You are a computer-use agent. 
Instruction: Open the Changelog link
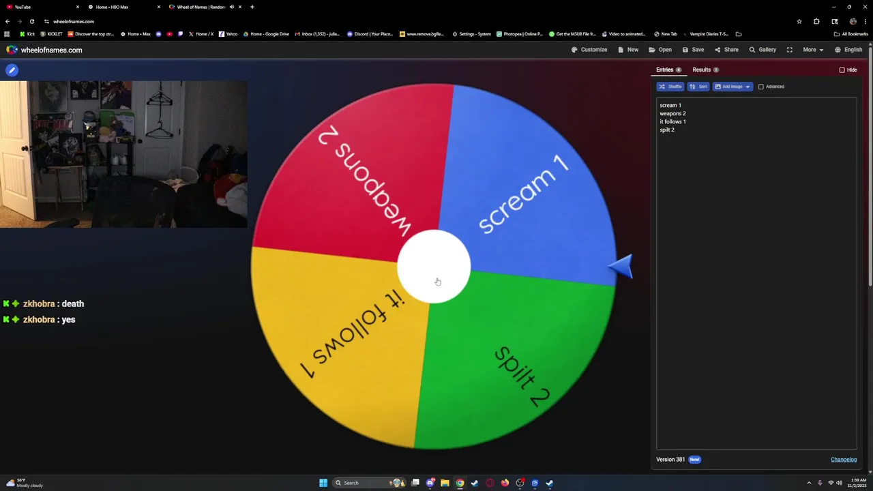click(x=844, y=460)
